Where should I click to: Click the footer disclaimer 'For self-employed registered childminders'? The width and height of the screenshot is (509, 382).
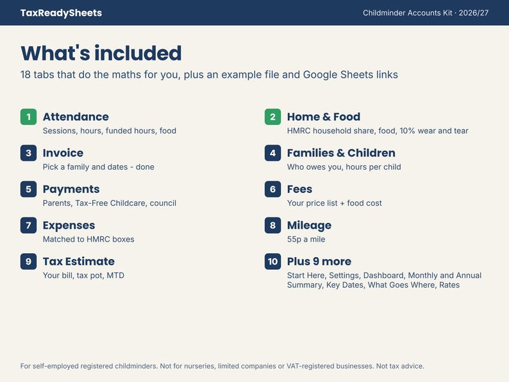tap(222, 366)
